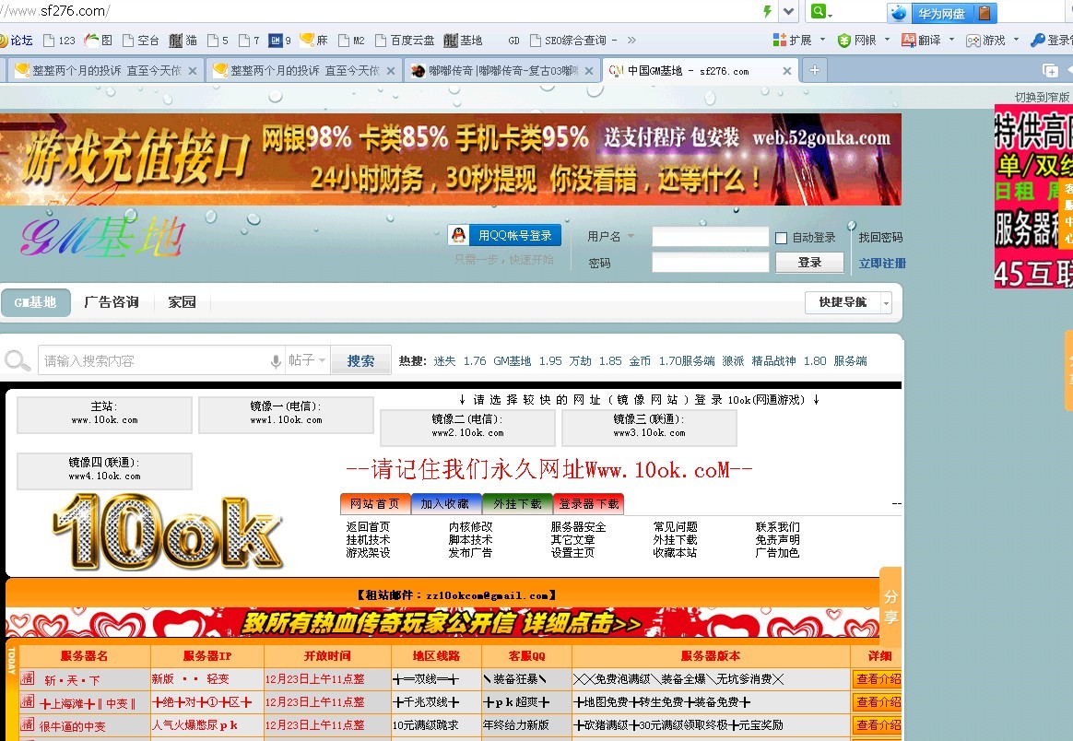1073x741 pixels.
Task: Open the 翻译 translate dropdown
Action: point(927,41)
